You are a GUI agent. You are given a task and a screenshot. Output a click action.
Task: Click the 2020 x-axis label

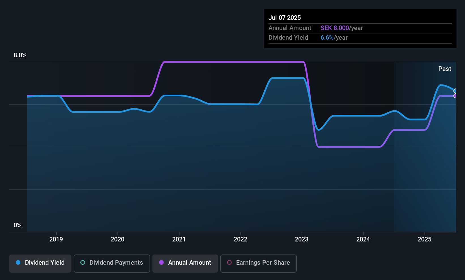coord(118,239)
